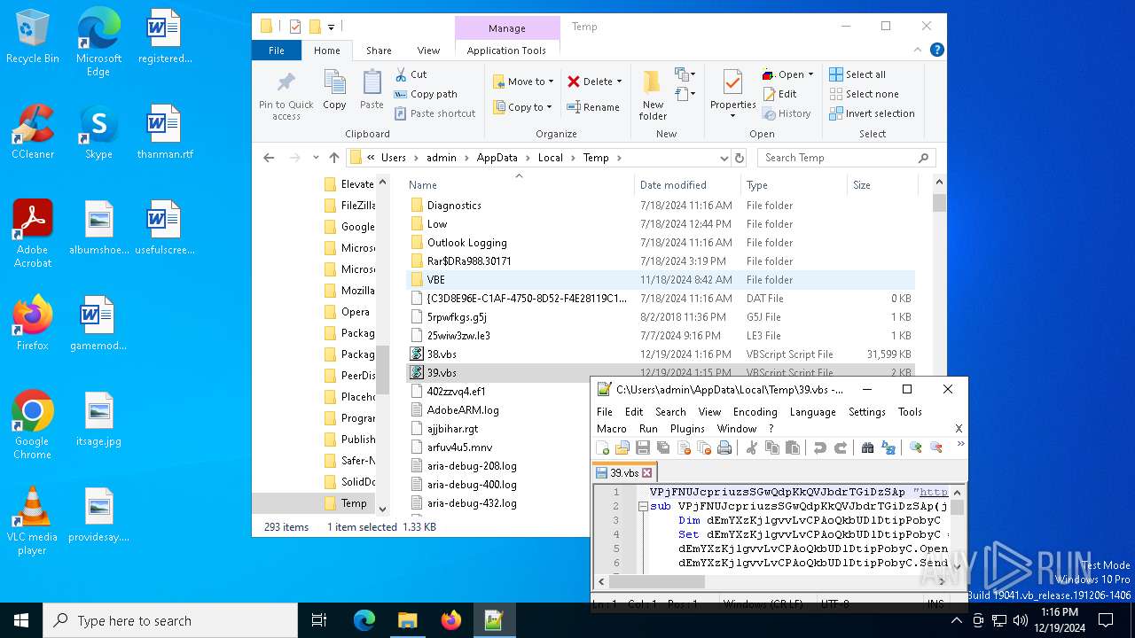Viewport: 1135px width, 638px height.
Task: Open address bar history dropdown
Action: (x=724, y=158)
